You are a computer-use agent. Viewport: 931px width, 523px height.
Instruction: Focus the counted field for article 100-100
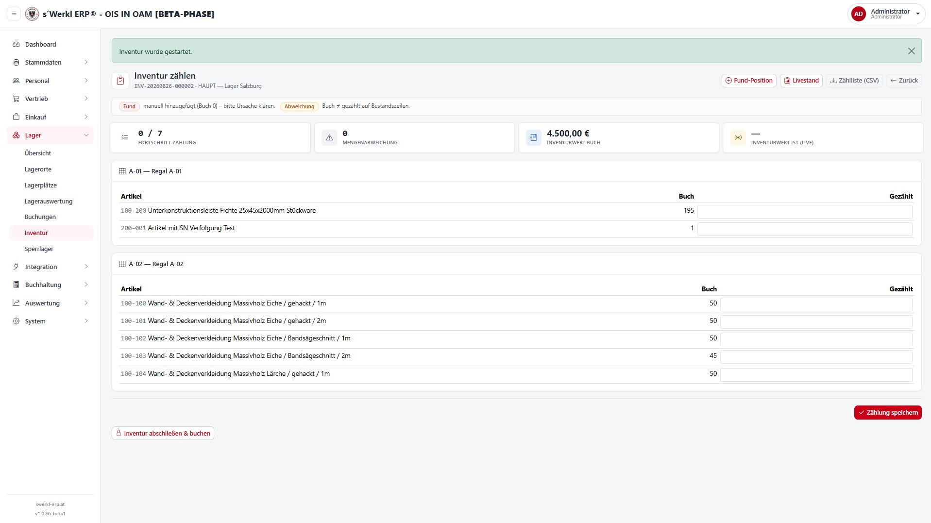pyautogui.click(x=816, y=304)
